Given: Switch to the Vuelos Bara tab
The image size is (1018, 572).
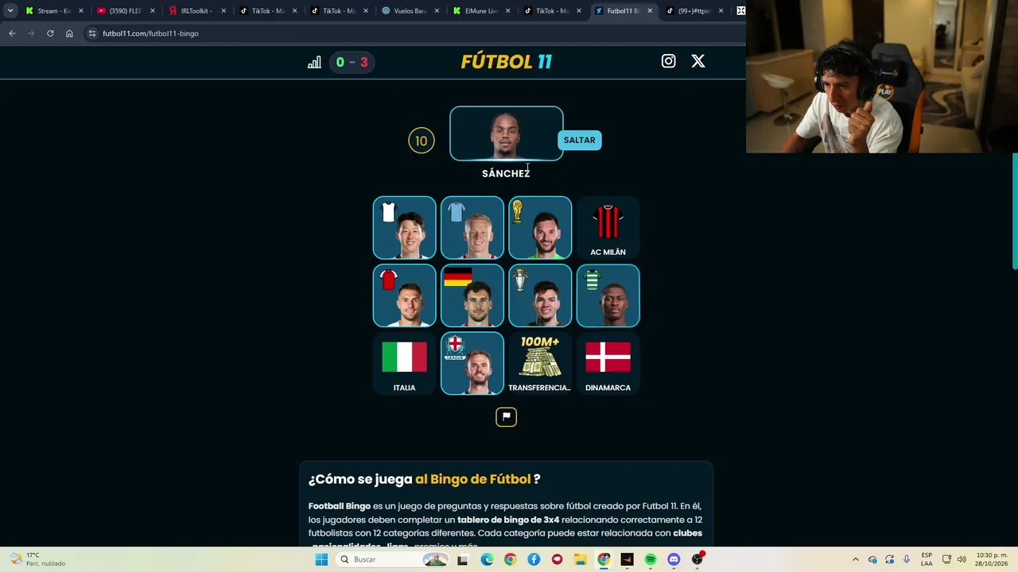Looking at the screenshot, I should point(410,11).
